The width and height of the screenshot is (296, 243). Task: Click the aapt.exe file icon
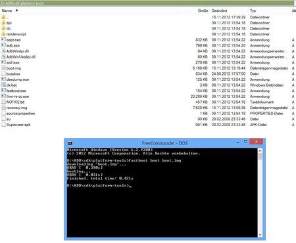pos(3,39)
